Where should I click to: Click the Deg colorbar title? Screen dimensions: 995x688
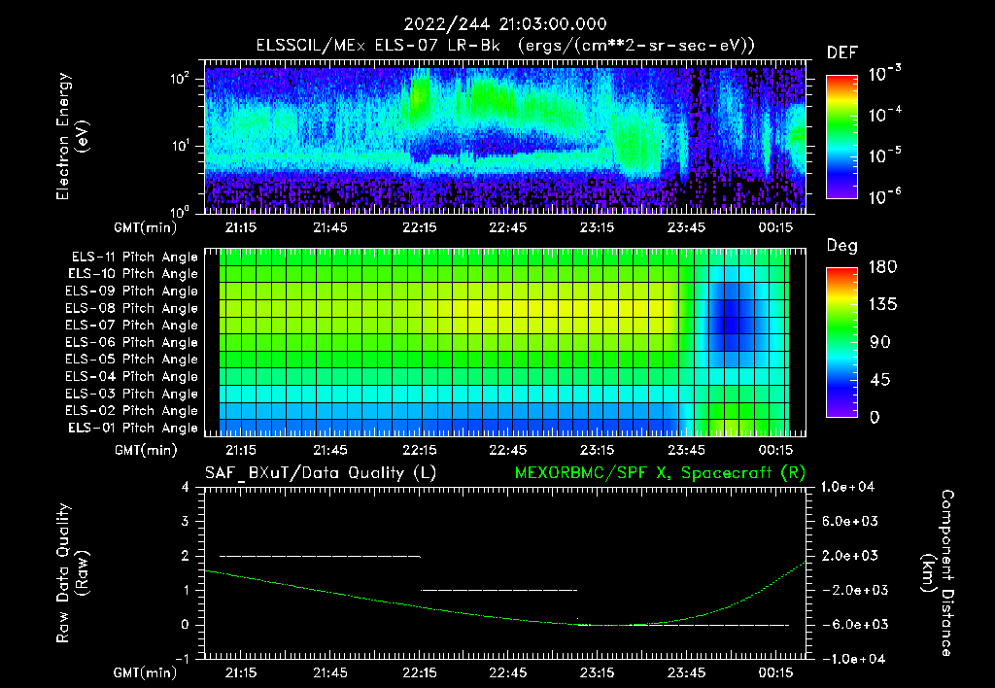click(x=842, y=246)
